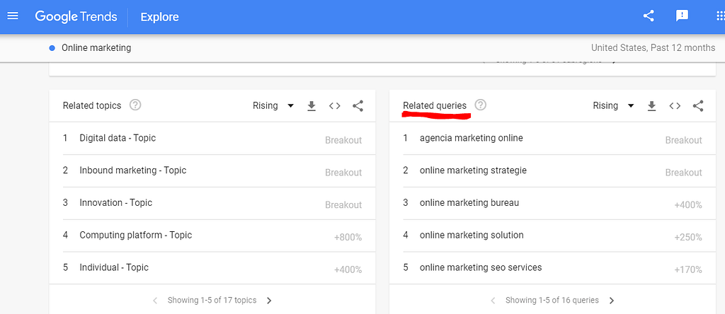The width and height of the screenshot is (725, 314).
Task: Embed the Related topics widget
Action: pyautogui.click(x=335, y=106)
